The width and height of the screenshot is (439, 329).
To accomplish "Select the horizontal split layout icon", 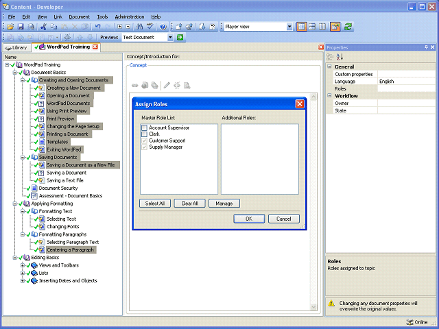I will click(x=312, y=27).
